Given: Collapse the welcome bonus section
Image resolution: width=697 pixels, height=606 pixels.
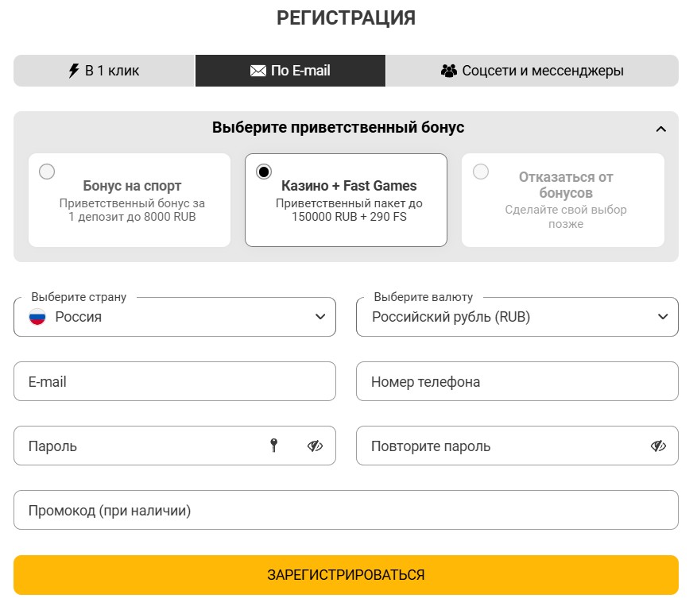Looking at the screenshot, I should (x=660, y=127).
